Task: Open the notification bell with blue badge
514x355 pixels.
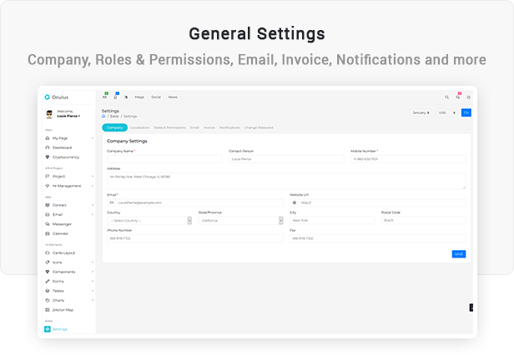Action: [115, 97]
